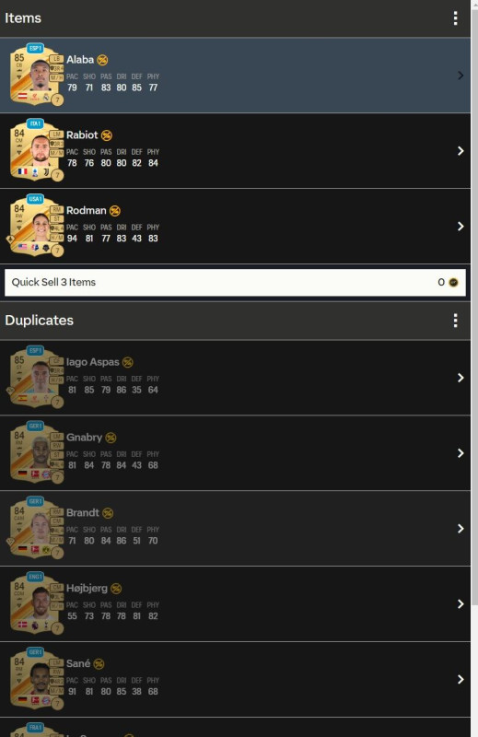Click the untradeable icon next to Alaba
Screen dimensions: 478x737
[102, 60]
